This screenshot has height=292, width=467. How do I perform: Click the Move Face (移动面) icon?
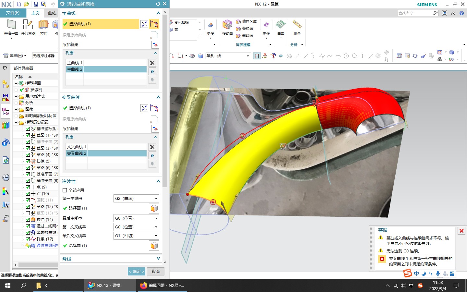tap(227, 25)
